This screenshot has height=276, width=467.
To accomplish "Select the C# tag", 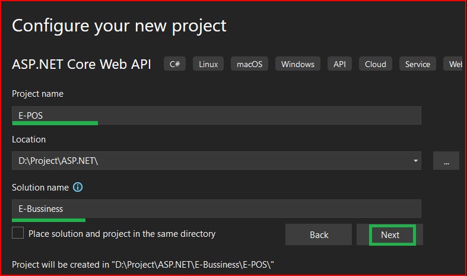I will click(174, 64).
